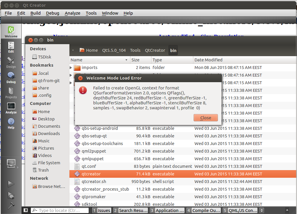Open the Edit mode icon
The height and width of the screenshot is (214, 297).
pyautogui.click(x=11, y=47)
